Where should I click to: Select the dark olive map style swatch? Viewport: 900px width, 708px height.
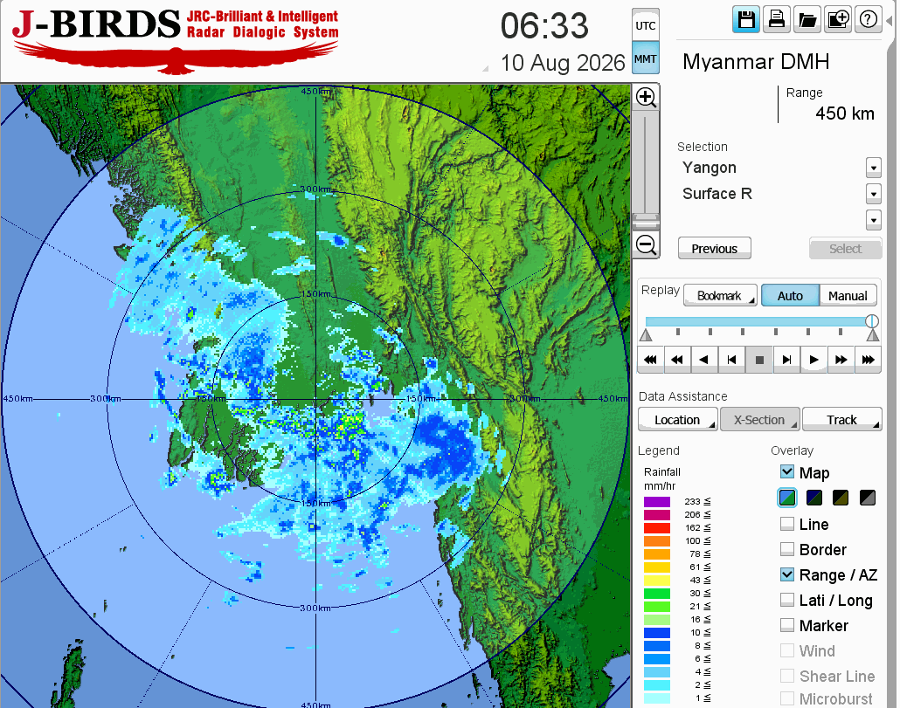pos(841,498)
